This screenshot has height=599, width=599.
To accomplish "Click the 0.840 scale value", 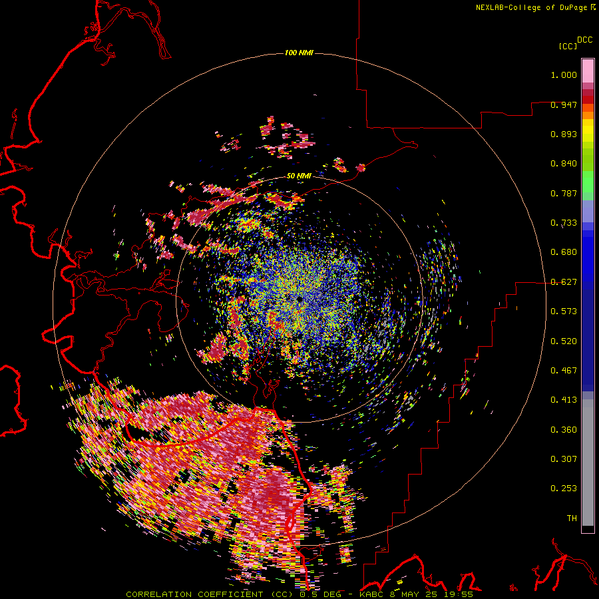I will click(x=564, y=164).
